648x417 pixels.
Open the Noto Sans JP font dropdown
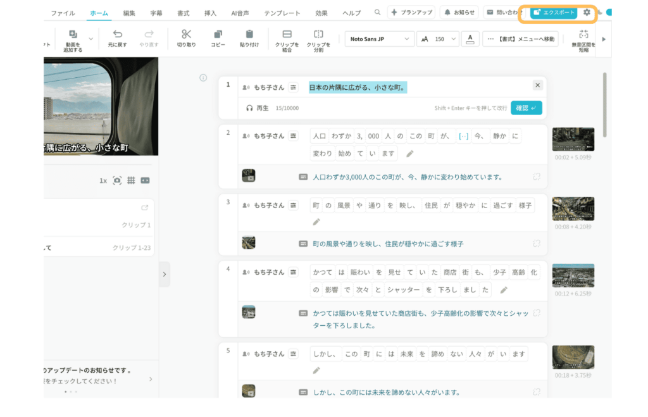tap(378, 39)
